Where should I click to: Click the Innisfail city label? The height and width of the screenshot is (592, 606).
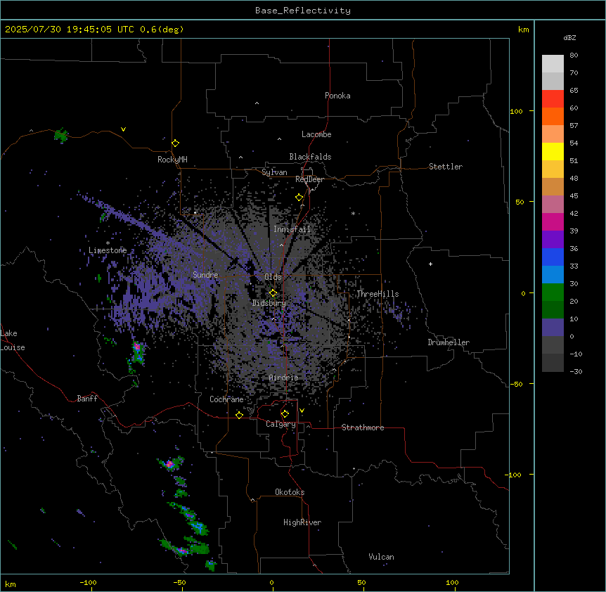tap(292, 229)
